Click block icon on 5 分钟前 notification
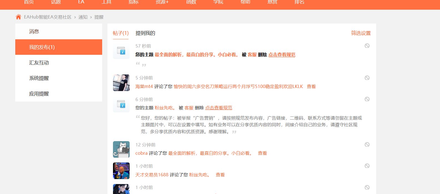 [367, 78]
